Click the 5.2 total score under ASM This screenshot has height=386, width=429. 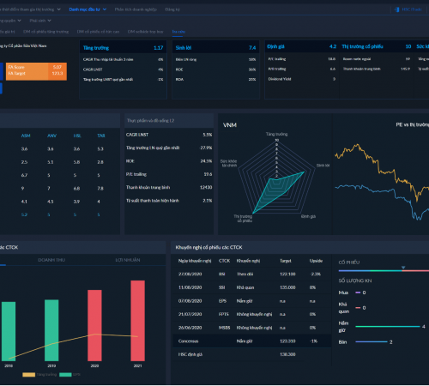tap(24, 214)
